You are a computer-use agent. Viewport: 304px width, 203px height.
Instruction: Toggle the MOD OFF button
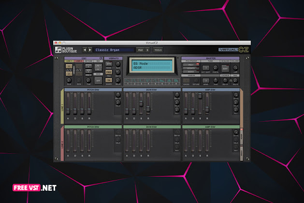pyautogui.click(x=98, y=80)
